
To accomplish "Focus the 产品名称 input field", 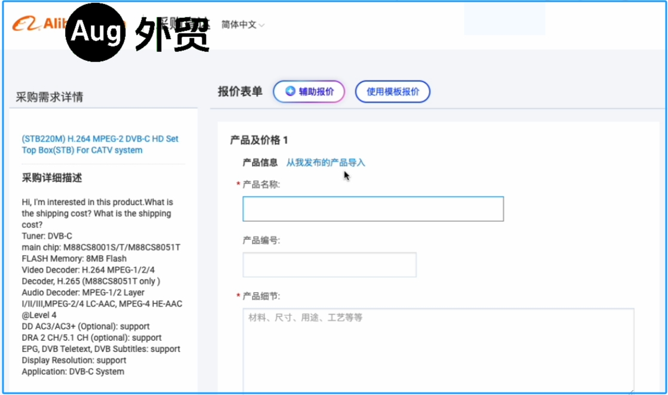I will [373, 209].
